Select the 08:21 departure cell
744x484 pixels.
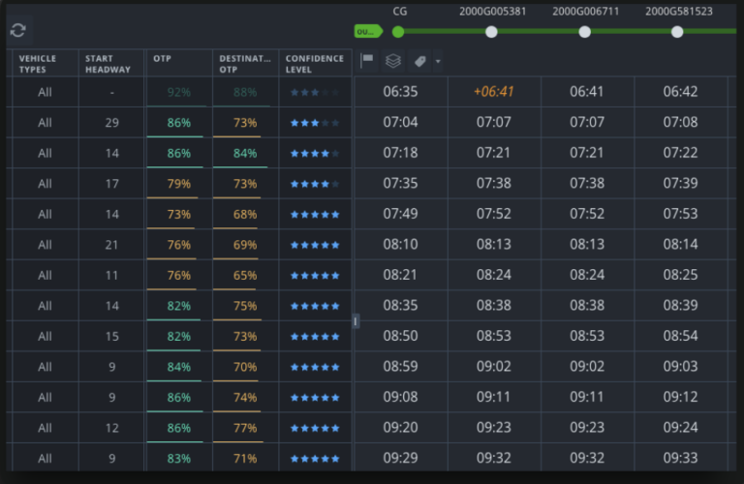pos(400,275)
